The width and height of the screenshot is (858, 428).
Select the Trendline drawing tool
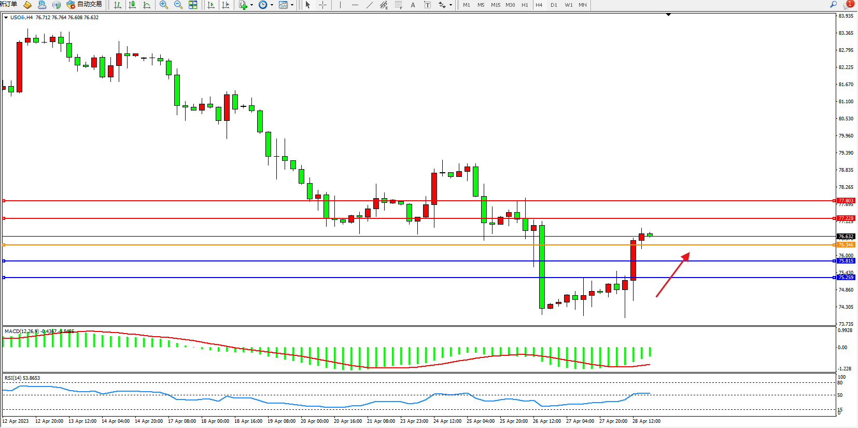(x=369, y=5)
